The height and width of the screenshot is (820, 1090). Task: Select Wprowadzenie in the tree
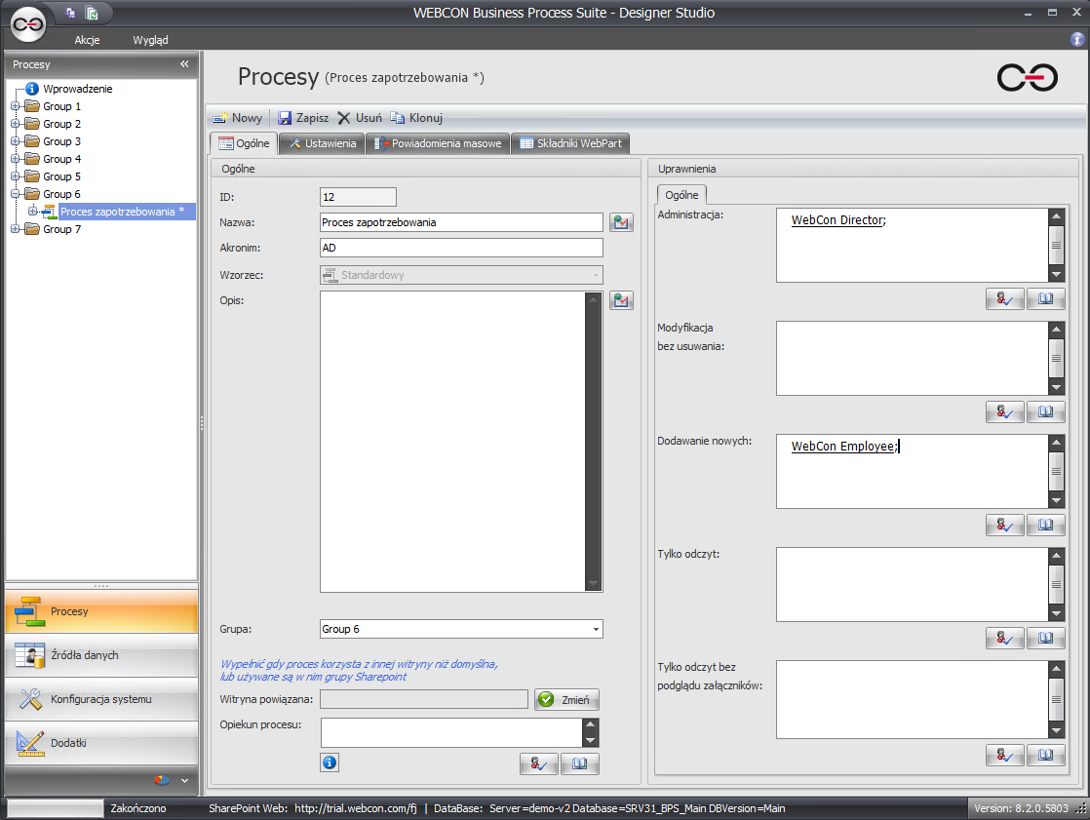(x=77, y=89)
